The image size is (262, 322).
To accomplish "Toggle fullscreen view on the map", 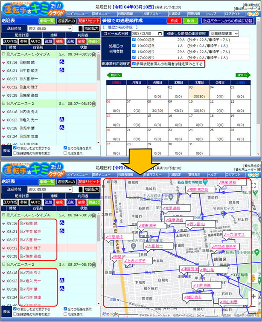I will point(253,185).
